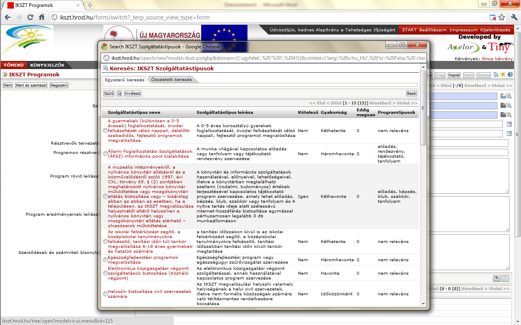Click the yellow warning star icon
This screenshot has width=521, height=325.
(x=503, y=75)
